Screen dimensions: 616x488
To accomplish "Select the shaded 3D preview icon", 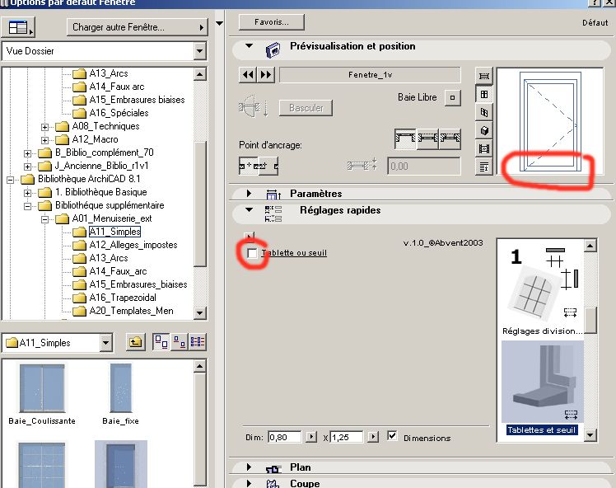I will (x=484, y=130).
